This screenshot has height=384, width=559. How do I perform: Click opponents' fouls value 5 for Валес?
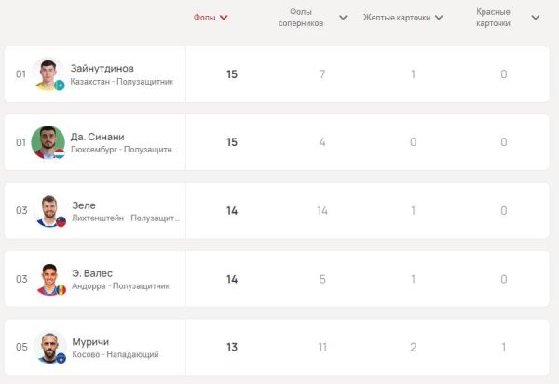[322, 279]
